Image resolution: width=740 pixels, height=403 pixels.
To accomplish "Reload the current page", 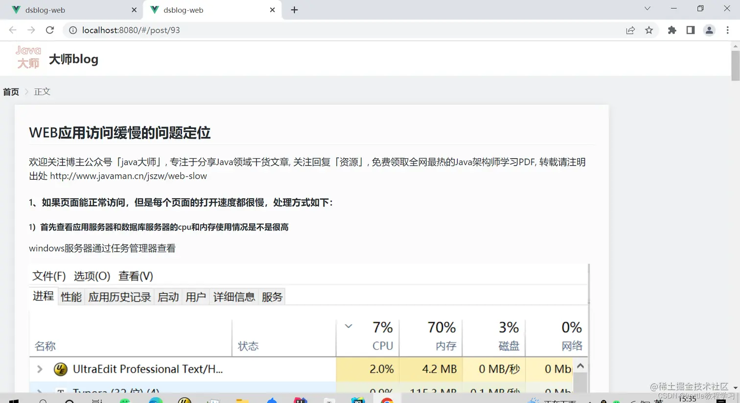I will (50, 30).
